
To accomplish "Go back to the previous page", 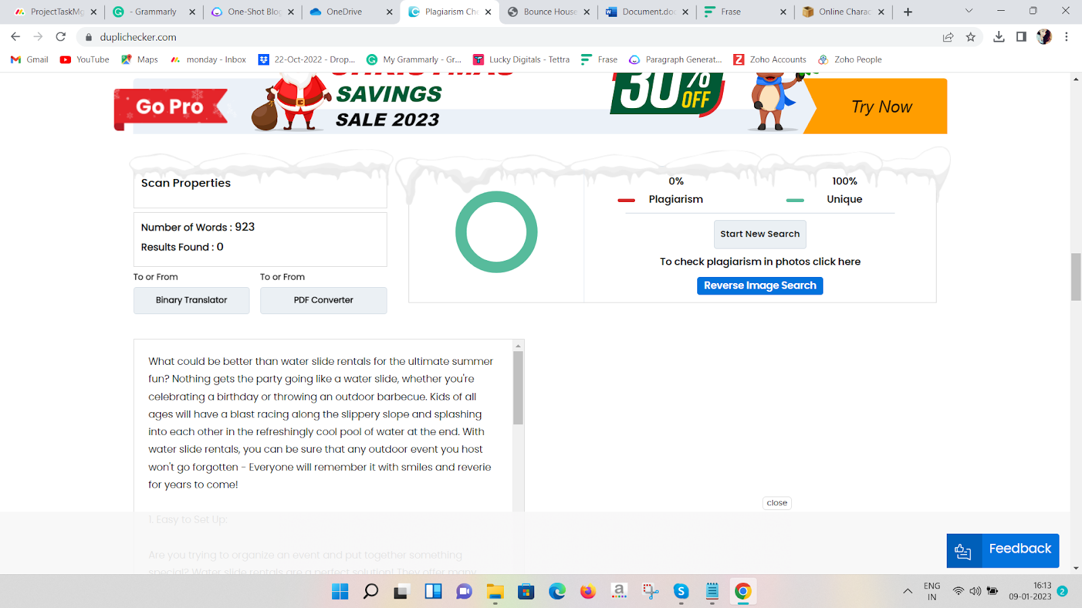I will click(x=16, y=36).
